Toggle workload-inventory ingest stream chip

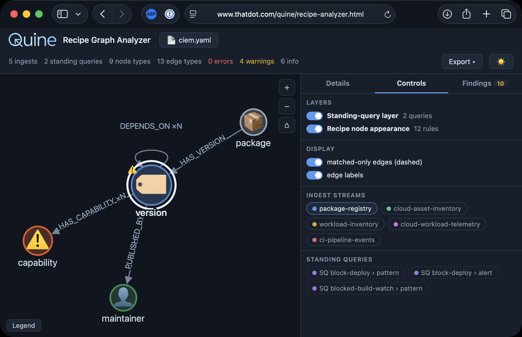[345, 224]
